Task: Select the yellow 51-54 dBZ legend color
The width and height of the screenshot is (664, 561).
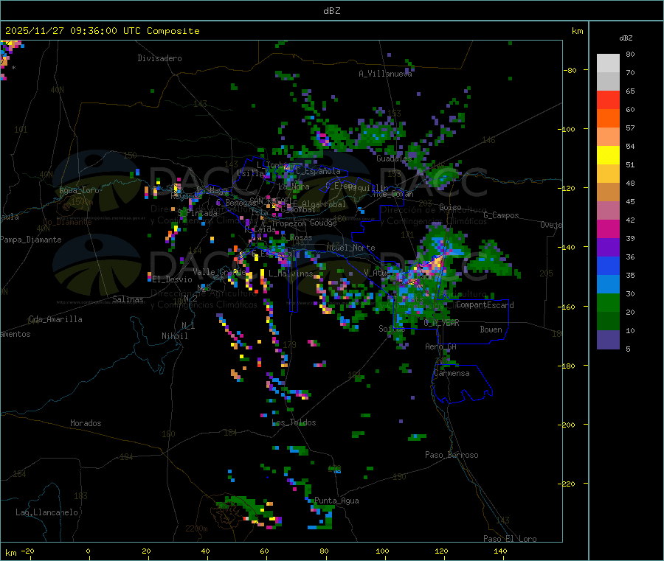Action: [x=608, y=155]
